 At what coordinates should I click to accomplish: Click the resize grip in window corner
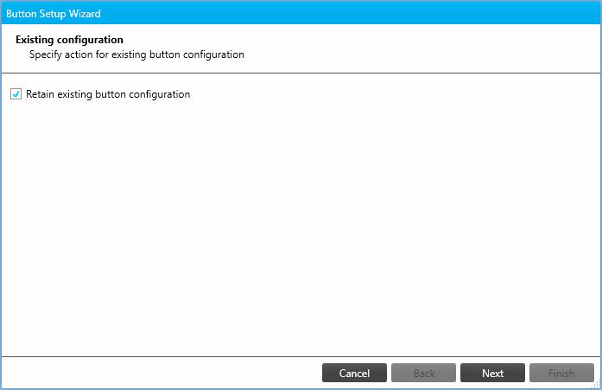click(x=595, y=383)
